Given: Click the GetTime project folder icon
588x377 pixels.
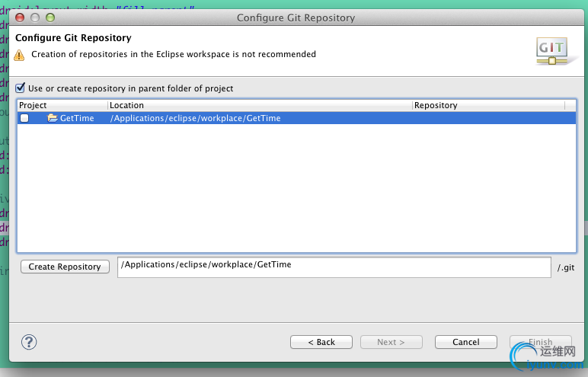Looking at the screenshot, I should [x=53, y=118].
